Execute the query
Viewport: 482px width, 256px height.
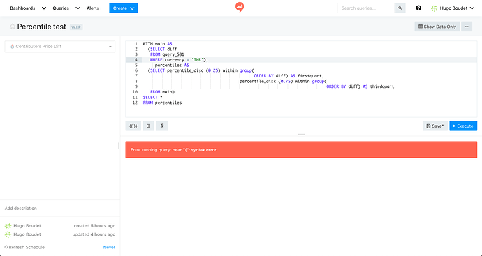click(x=463, y=126)
